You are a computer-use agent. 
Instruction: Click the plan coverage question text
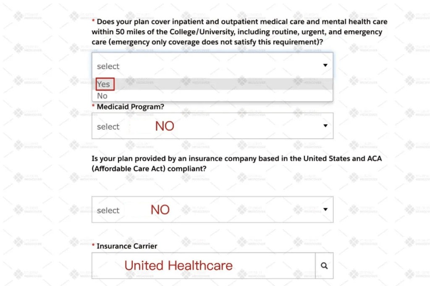point(239,32)
